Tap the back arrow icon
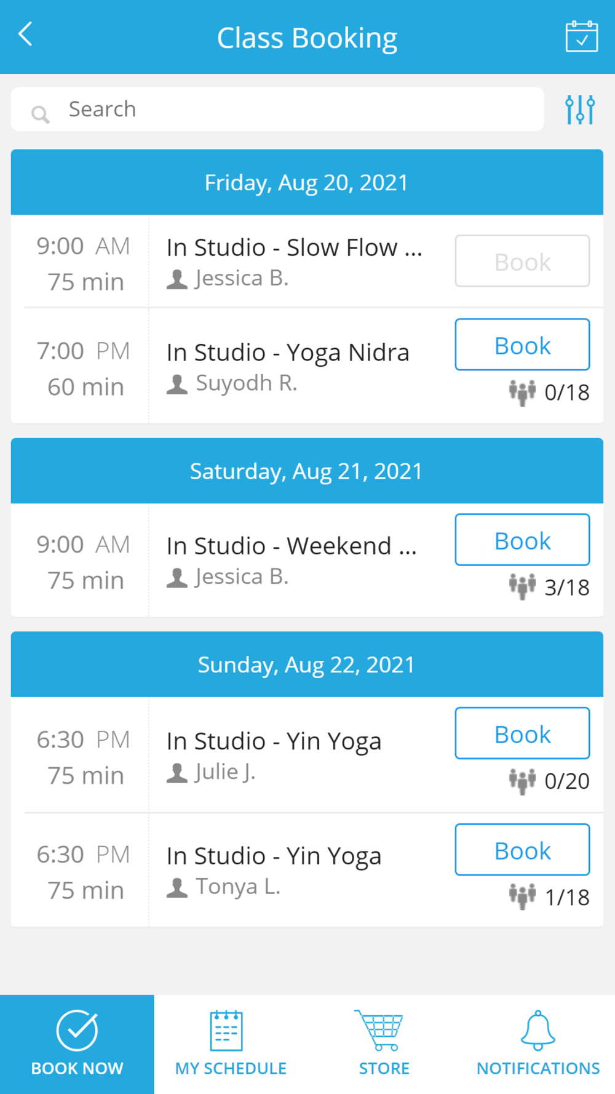Image resolution: width=615 pixels, height=1094 pixels. (x=26, y=35)
